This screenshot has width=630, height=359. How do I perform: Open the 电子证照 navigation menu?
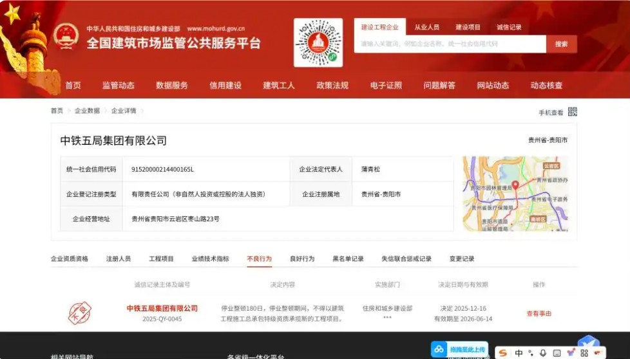pyautogui.click(x=386, y=86)
